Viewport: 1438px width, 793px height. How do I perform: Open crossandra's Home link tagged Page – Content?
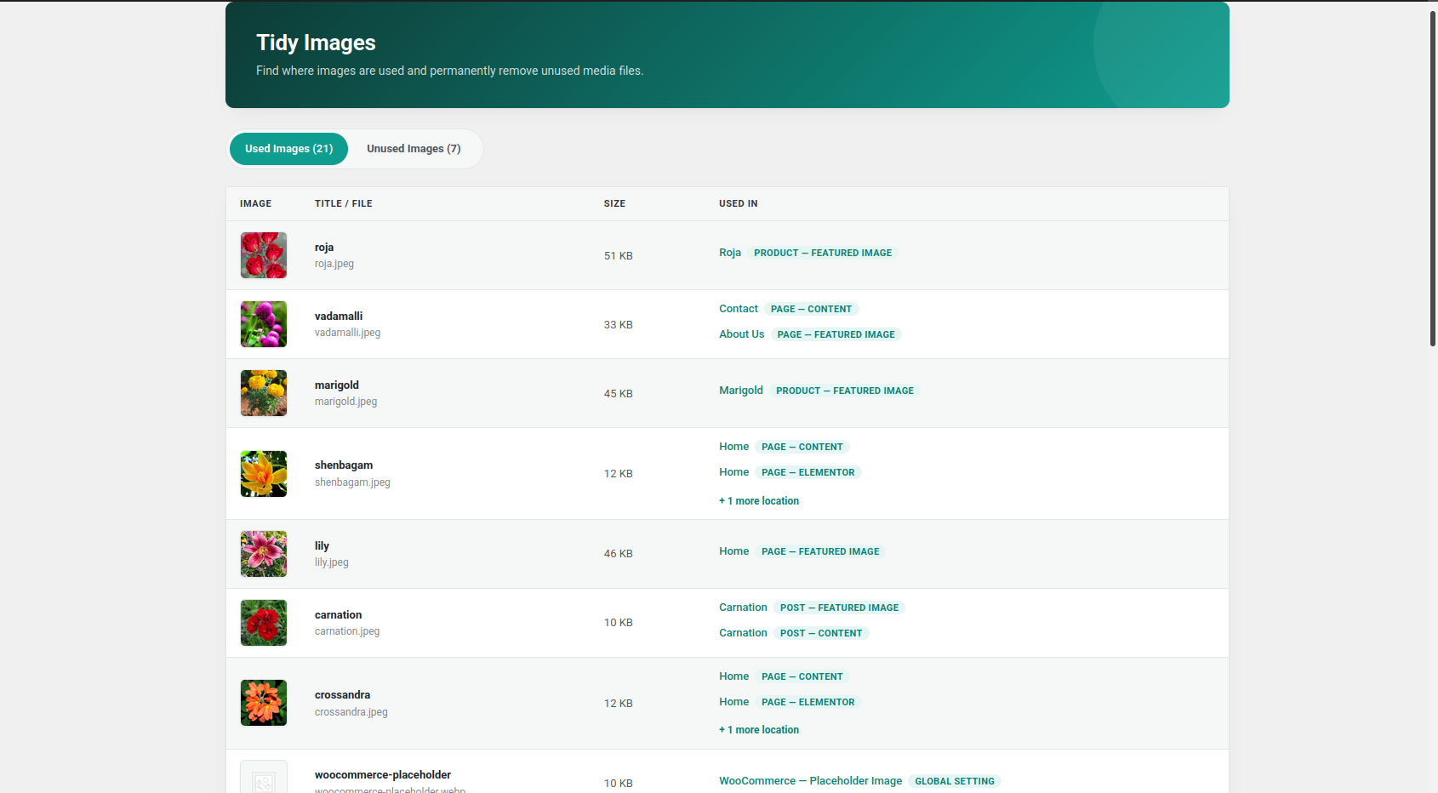(734, 676)
